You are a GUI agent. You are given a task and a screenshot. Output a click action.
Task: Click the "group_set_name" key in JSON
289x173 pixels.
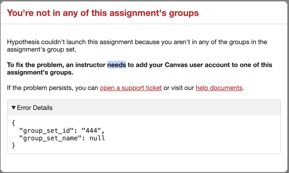click(50, 138)
